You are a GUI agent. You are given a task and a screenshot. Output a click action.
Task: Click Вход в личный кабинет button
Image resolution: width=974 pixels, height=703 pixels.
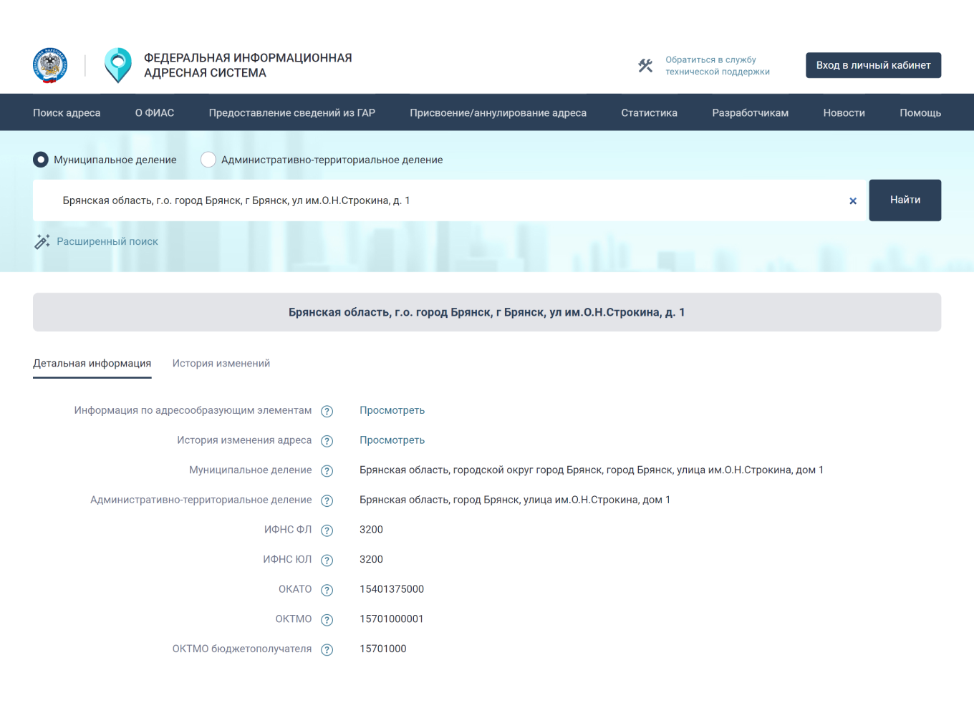[873, 65]
